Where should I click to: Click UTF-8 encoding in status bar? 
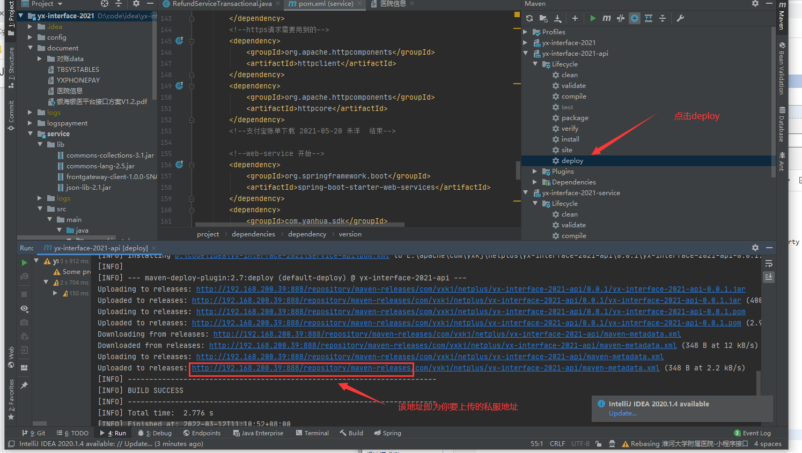pos(580,444)
